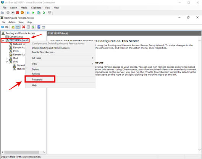Click the green Reset VM play icon
Viewport: 202px width, 159px height.
pyautogui.click(x=33, y=13)
